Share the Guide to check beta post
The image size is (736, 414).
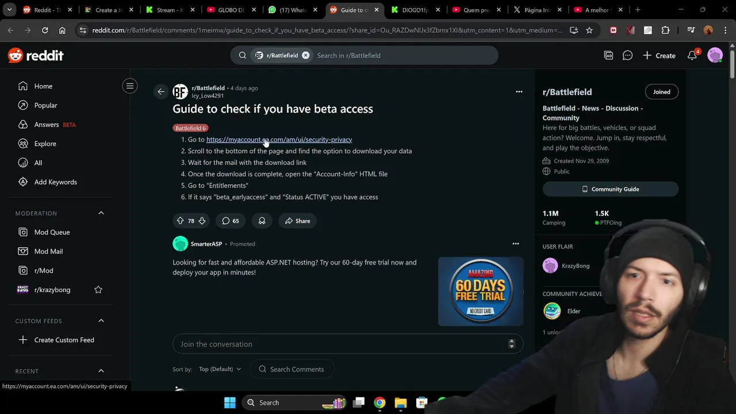pos(297,221)
